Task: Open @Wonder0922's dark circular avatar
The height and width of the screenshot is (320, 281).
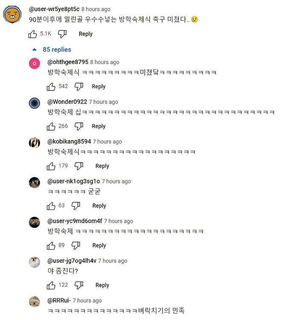Action: point(34,103)
